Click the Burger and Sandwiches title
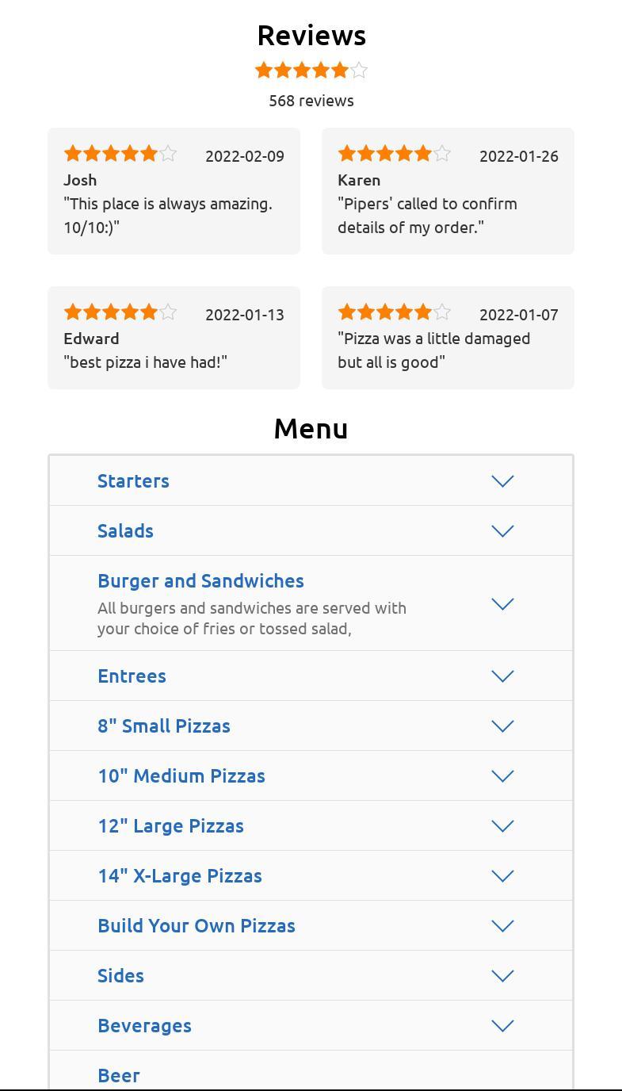622x1091 pixels. point(200,581)
